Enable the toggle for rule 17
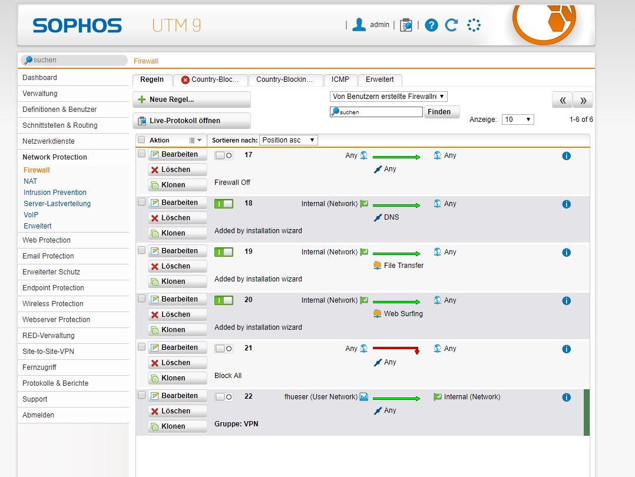 click(x=223, y=155)
